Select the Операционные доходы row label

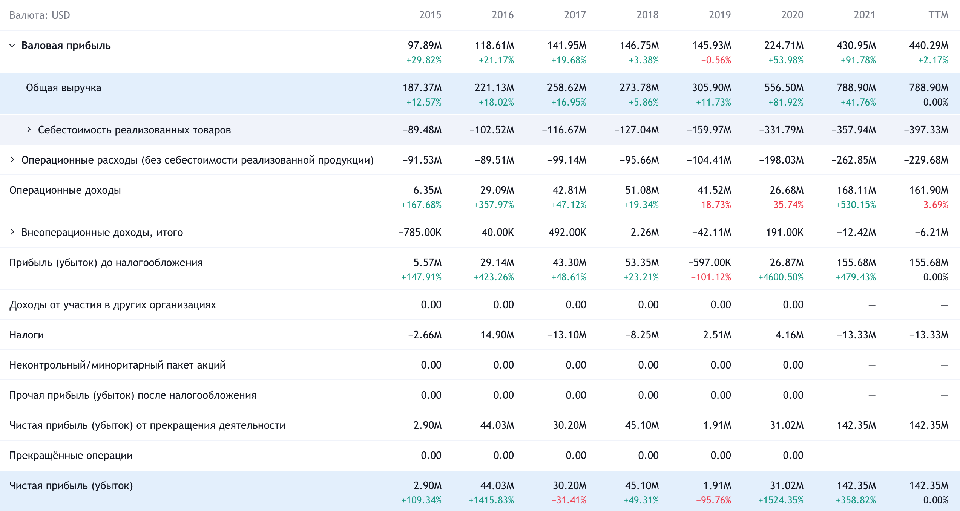65,190
